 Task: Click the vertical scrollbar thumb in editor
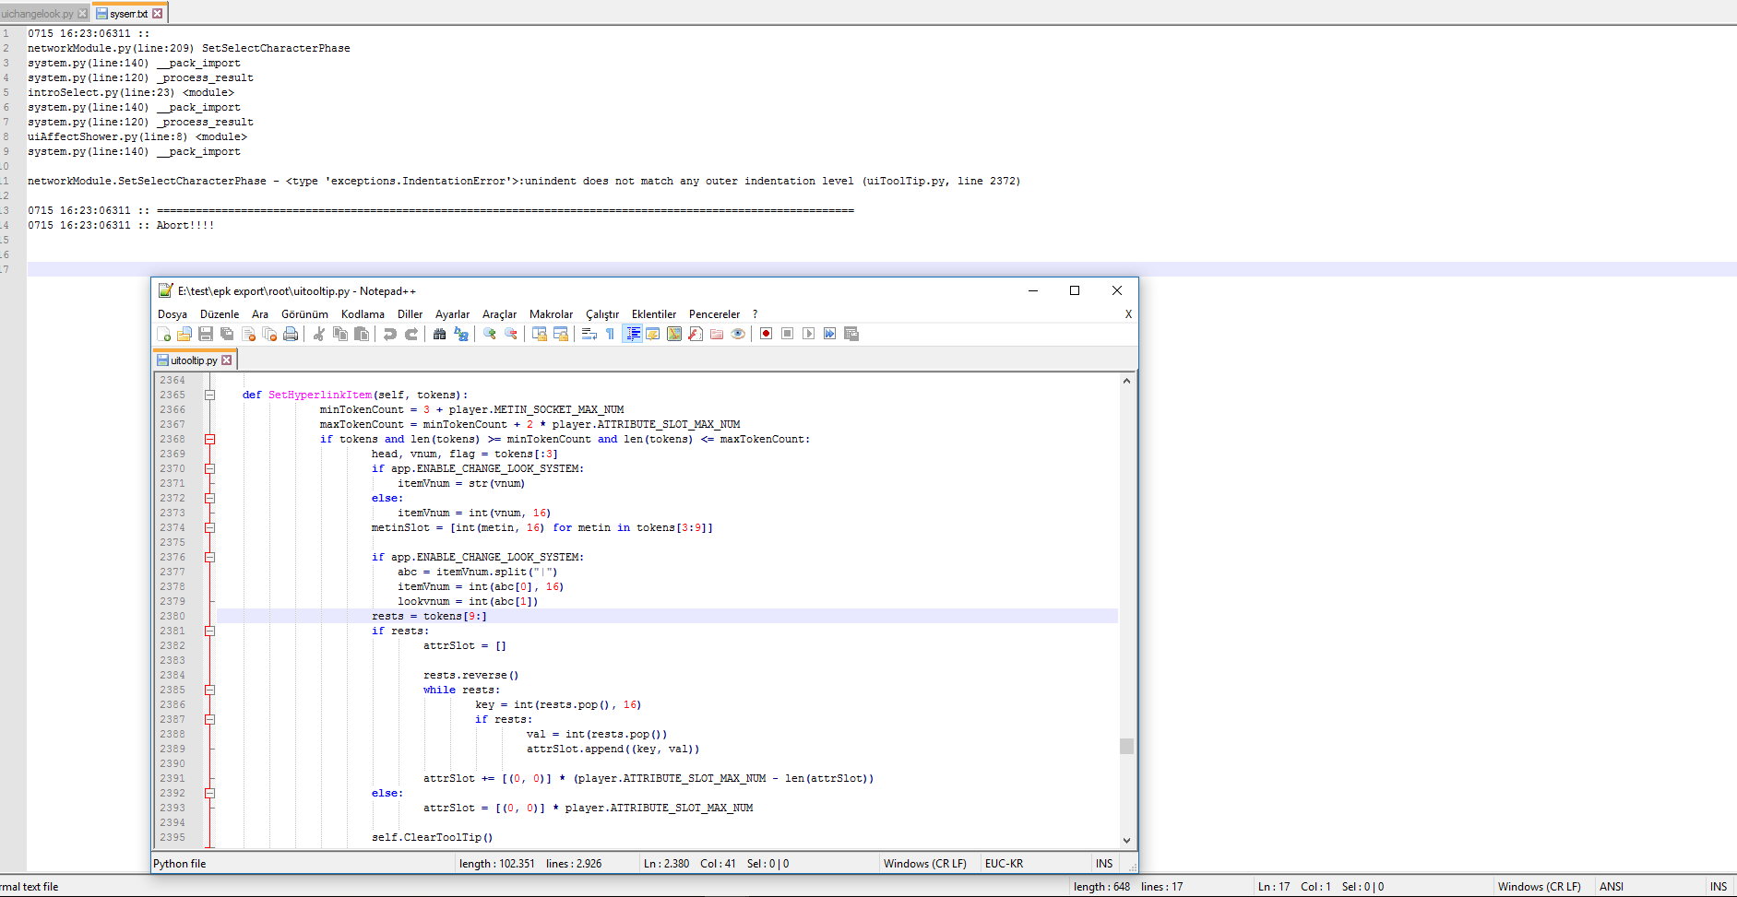click(x=1126, y=746)
